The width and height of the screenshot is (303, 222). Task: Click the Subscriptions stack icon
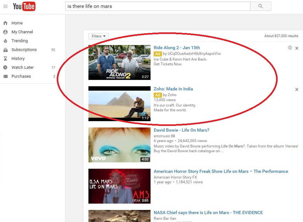coord(5,50)
